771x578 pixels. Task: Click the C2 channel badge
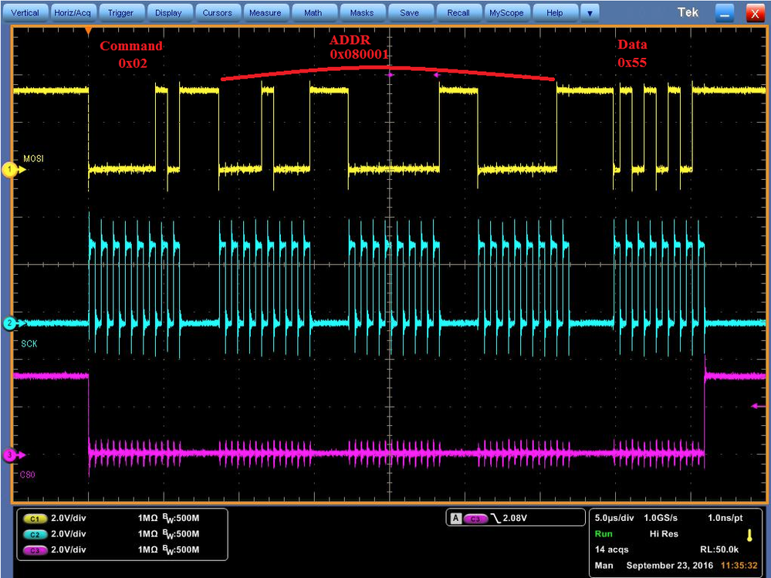[35, 534]
